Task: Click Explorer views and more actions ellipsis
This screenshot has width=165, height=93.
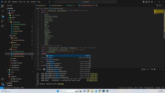Action: coord(32,5)
